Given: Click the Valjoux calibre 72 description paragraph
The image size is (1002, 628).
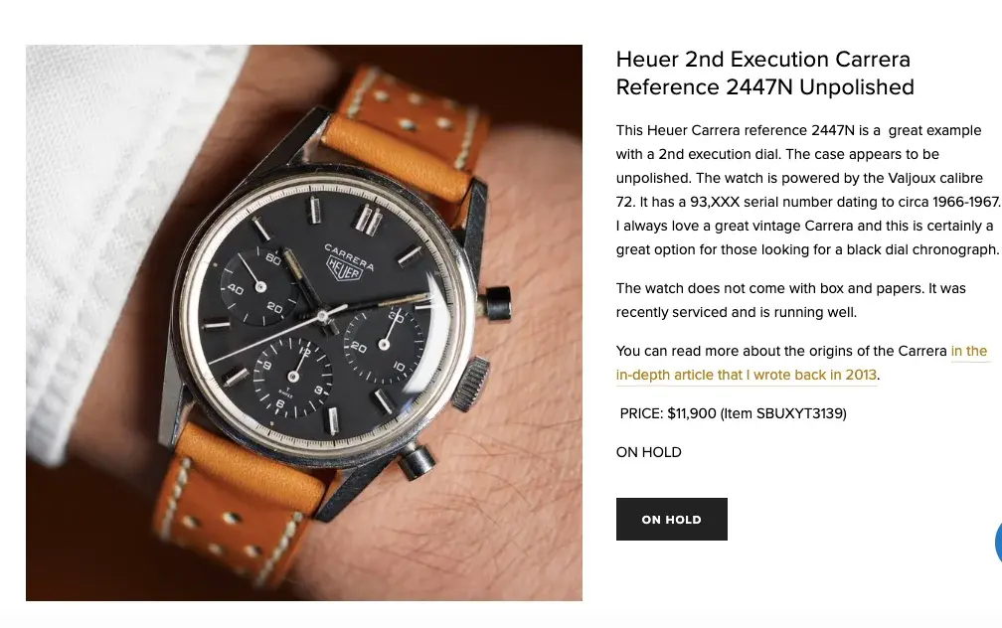Looking at the screenshot, I should [x=808, y=190].
